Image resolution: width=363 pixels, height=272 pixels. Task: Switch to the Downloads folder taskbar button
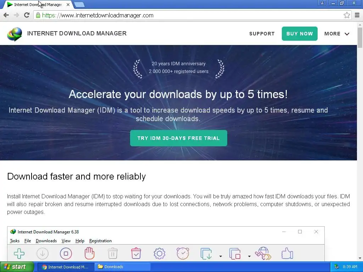click(x=122, y=267)
